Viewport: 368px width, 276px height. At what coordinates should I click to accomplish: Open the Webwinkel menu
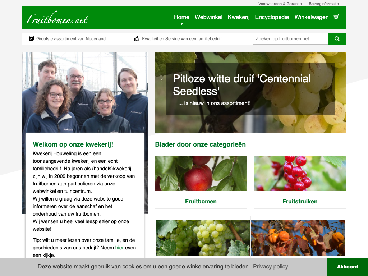[x=208, y=17]
